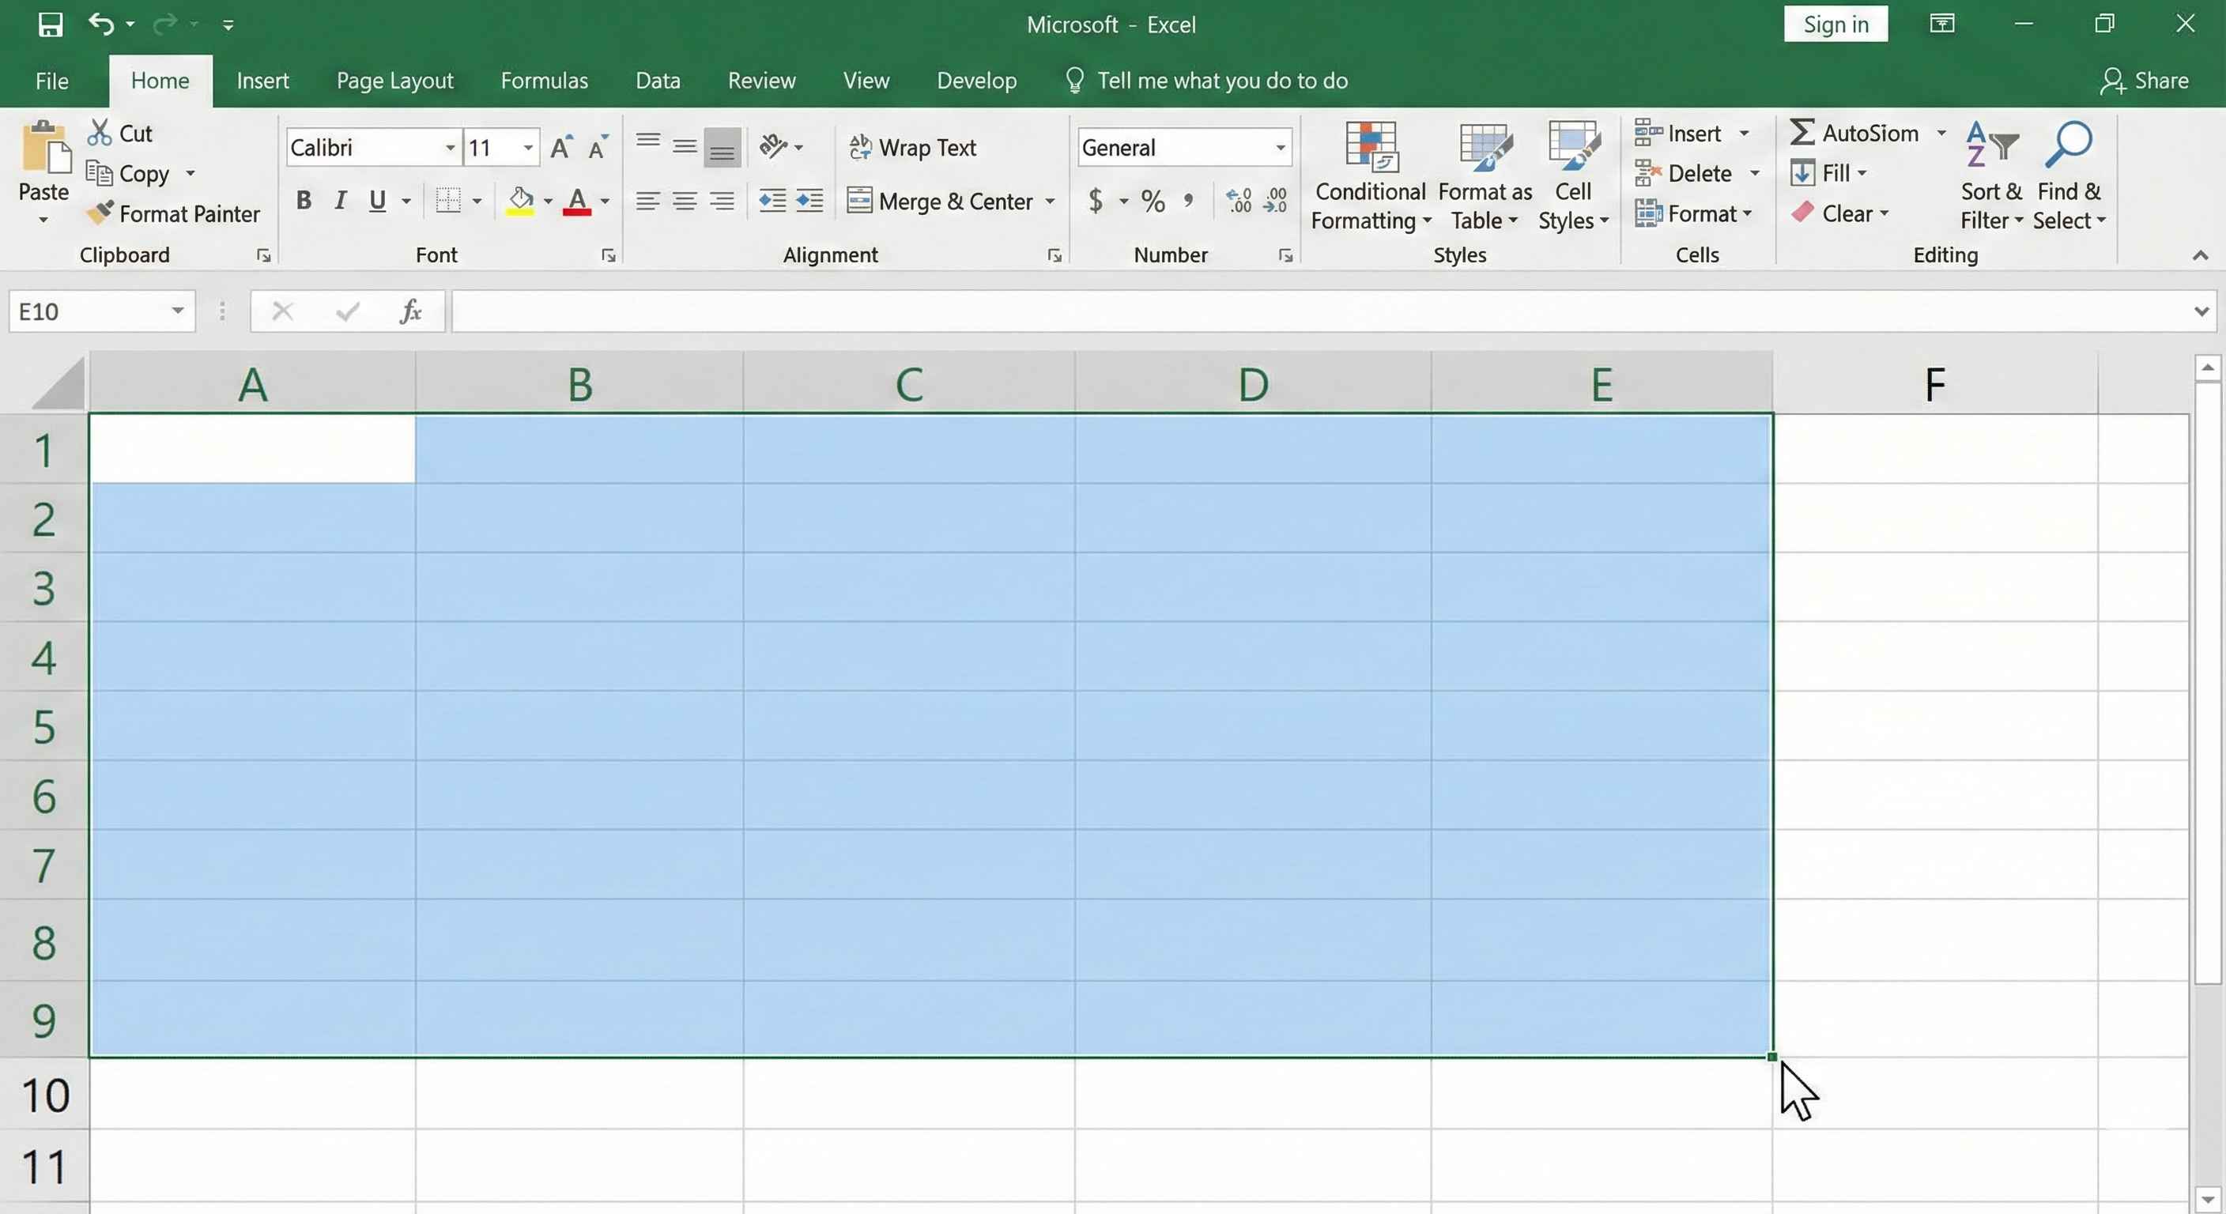
Task: Open the font name dropdown (Calibri)
Action: click(x=449, y=148)
